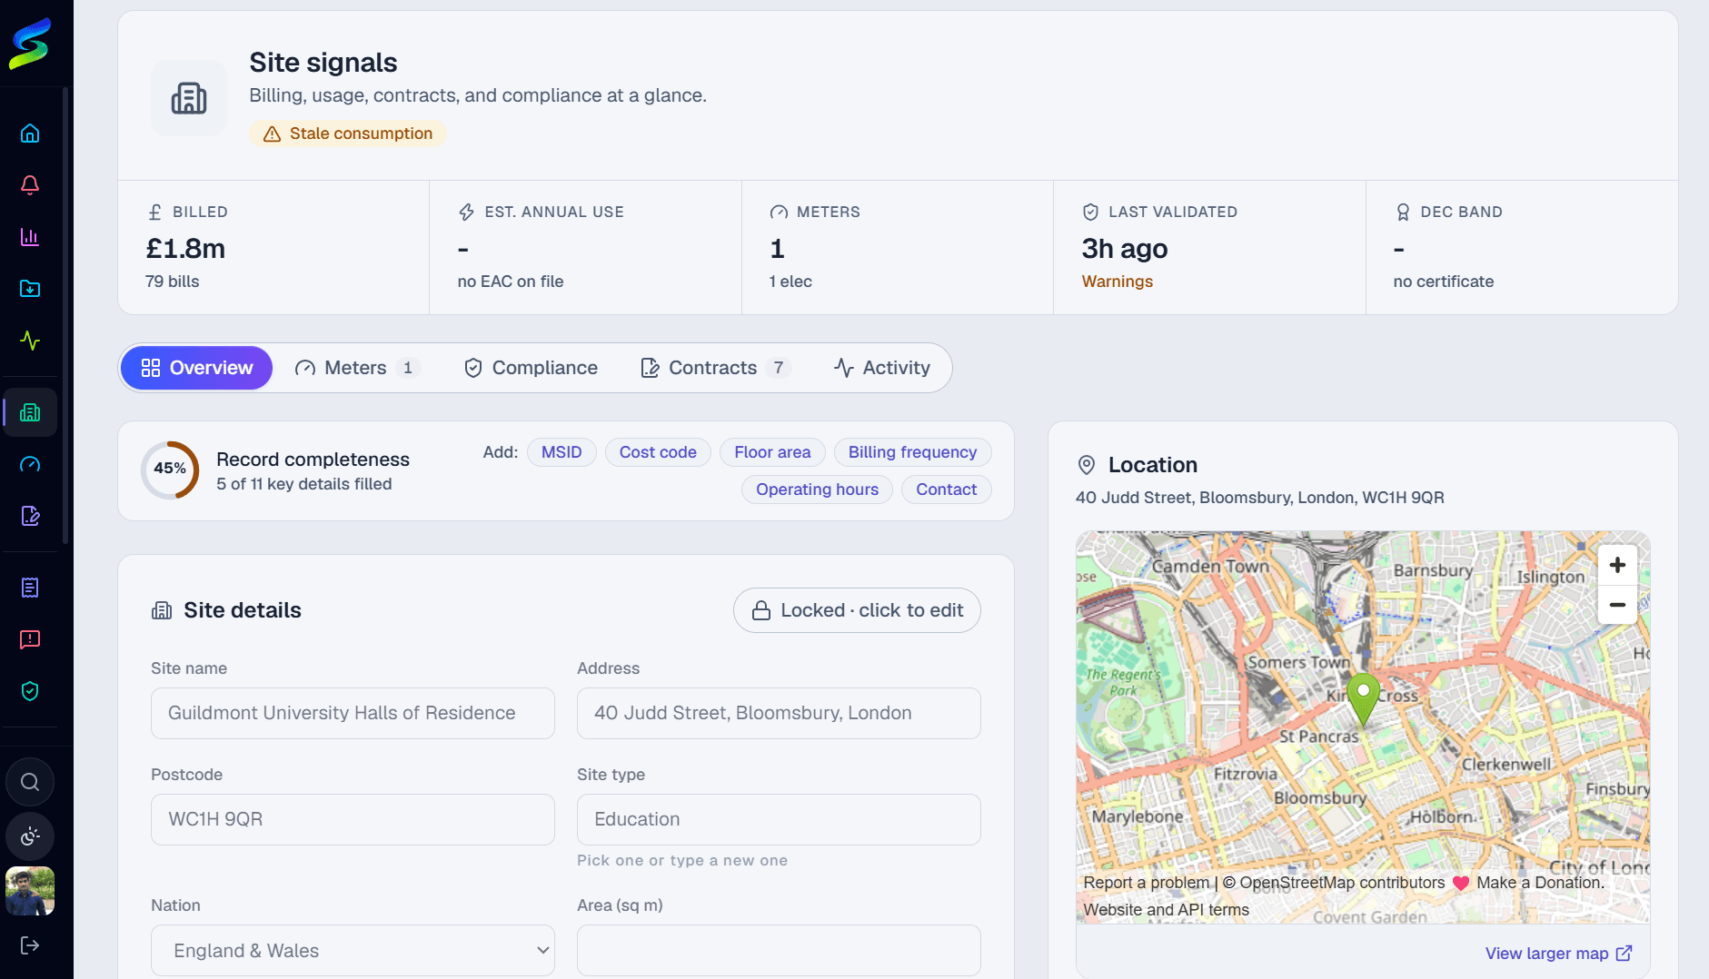Toggle the dark/light theme icon
This screenshot has height=979, width=1709.
(30, 836)
